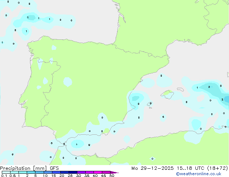Click the above-50 mm legend arrow tip
This screenshot has width=229, height=177.
[x=114, y=172]
